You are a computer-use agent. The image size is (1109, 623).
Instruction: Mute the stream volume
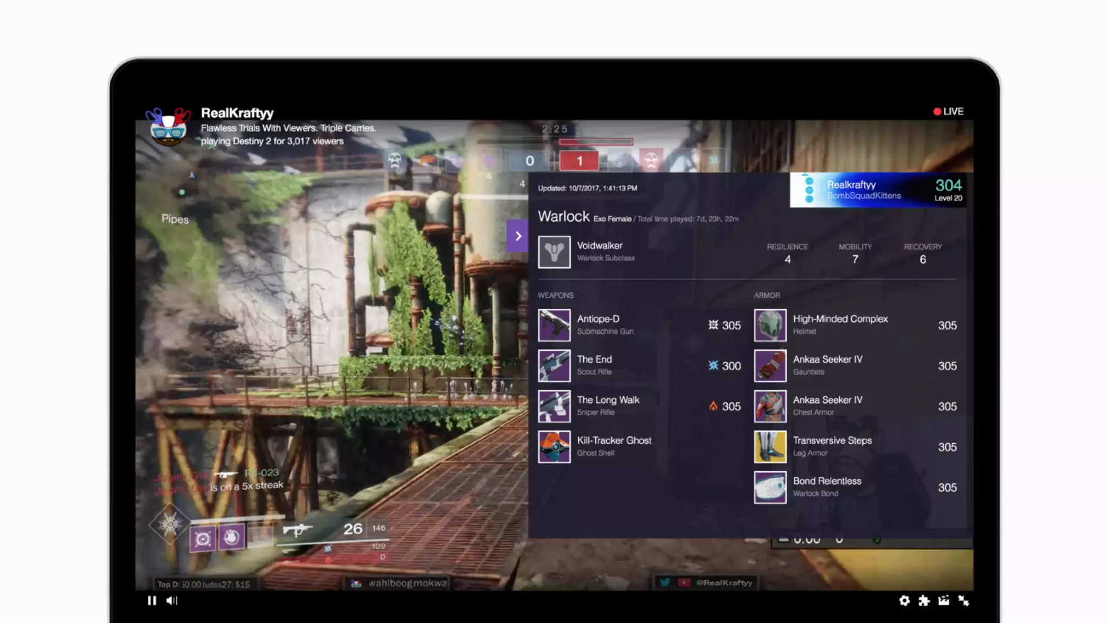click(172, 600)
